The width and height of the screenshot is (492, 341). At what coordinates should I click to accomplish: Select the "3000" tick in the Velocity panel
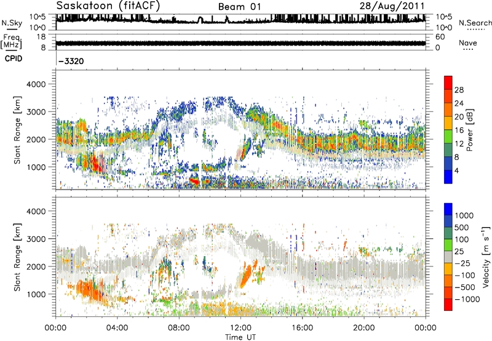[x=36, y=239]
